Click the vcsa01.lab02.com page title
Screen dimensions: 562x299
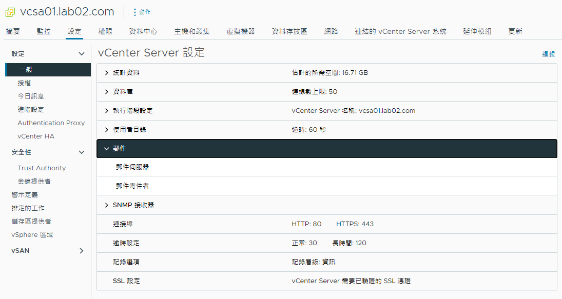[67, 12]
